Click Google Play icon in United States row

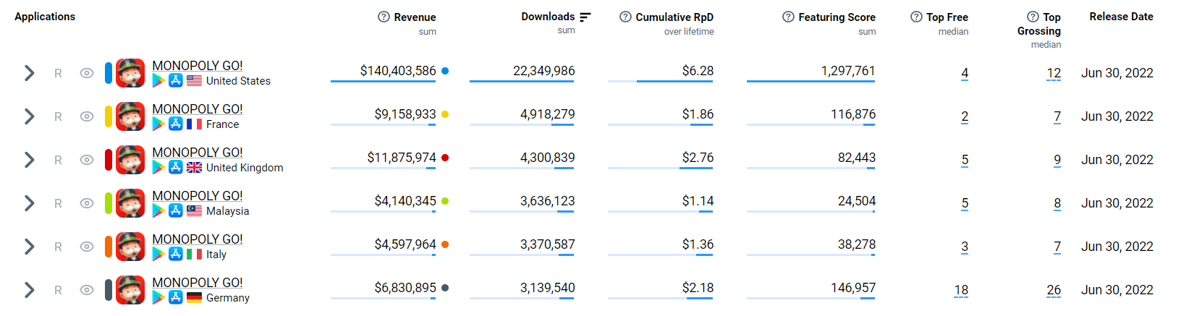pyautogui.click(x=158, y=81)
